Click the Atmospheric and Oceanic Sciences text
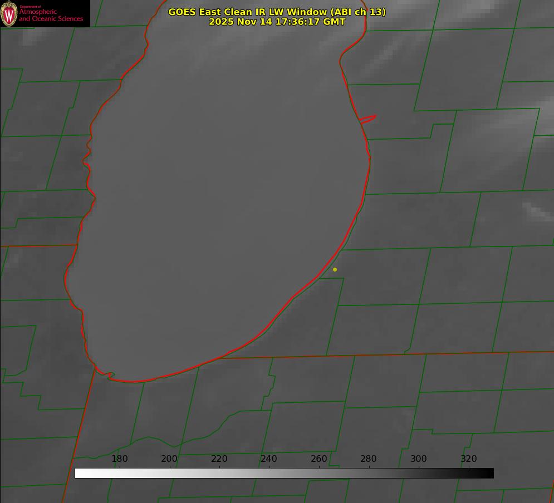The height and width of the screenshot is (503, 554). click(x=51, y=15)
